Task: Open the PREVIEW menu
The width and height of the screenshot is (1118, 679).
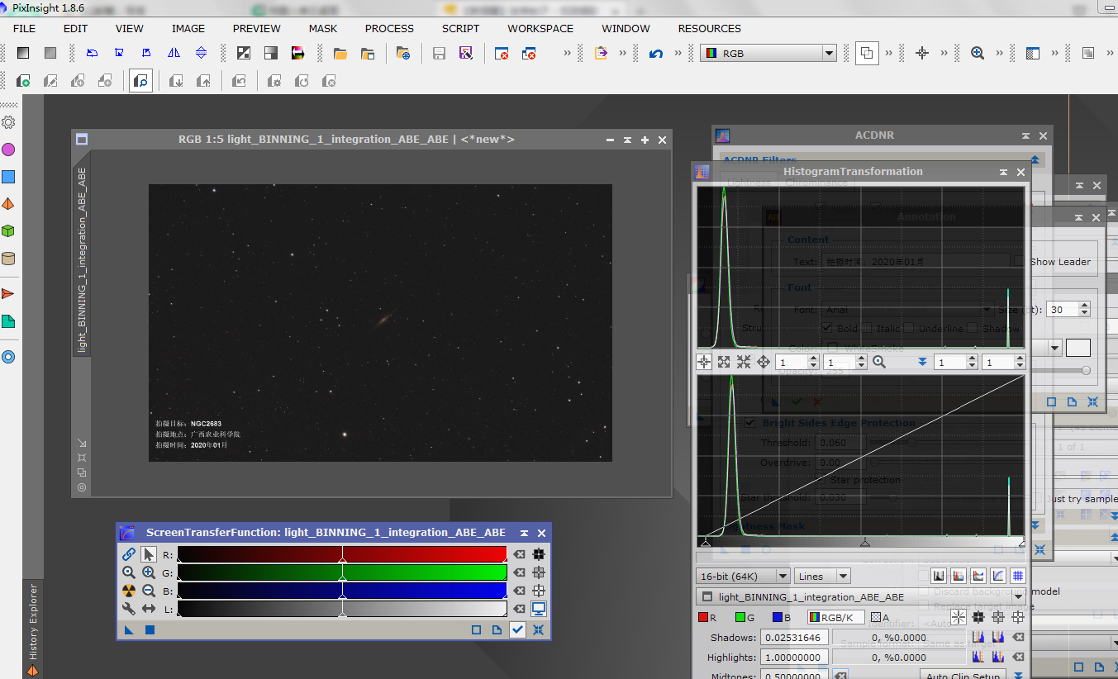Action: click(257, 28)
